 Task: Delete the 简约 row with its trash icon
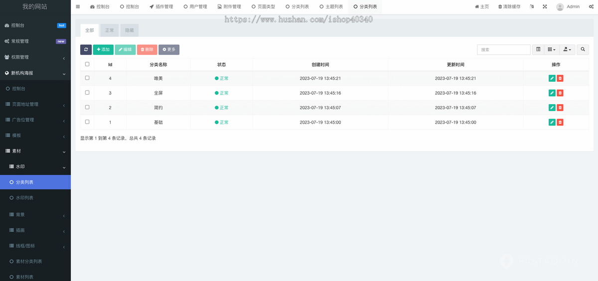point(560,108)
